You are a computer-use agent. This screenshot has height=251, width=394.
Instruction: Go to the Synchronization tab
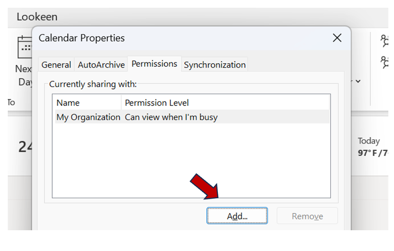(215, 65)
